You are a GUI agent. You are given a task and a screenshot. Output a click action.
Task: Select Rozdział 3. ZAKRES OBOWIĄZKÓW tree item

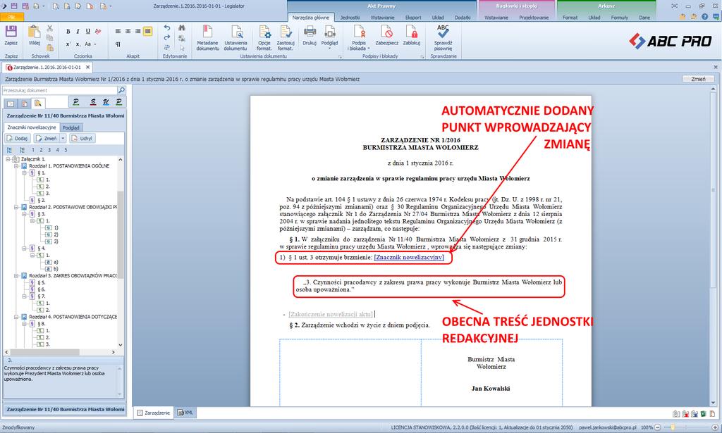(x=73, y=276)
